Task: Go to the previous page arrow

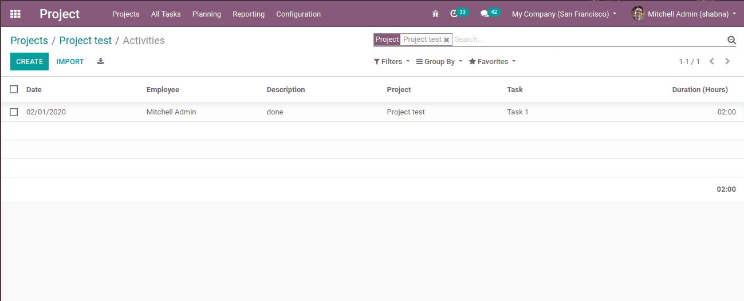Action: 712,61
